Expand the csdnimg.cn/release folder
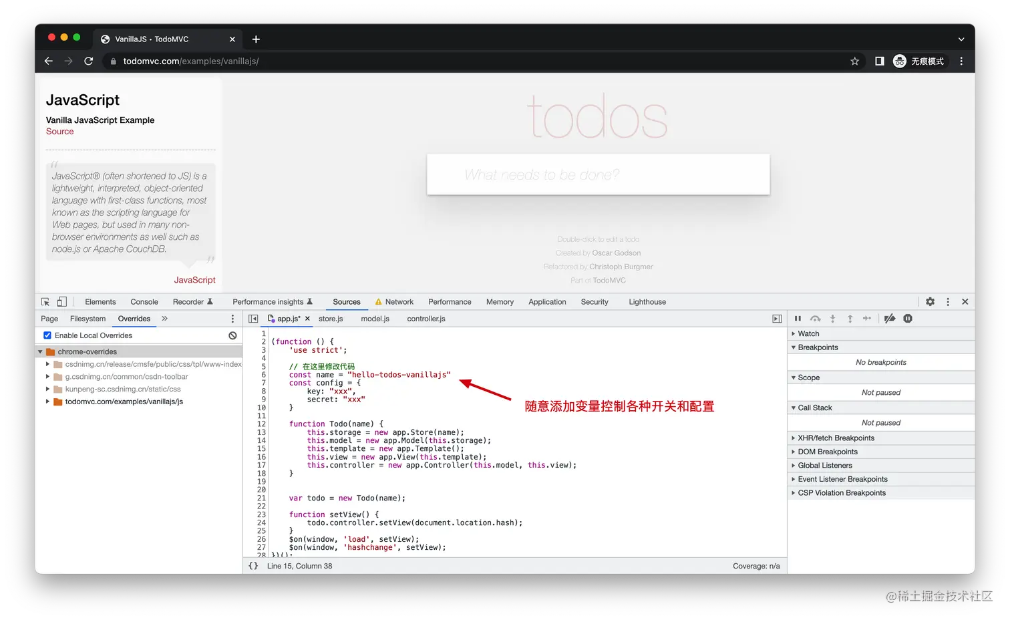The width and height of the screenshot is (1010, 620). point(47,364)
